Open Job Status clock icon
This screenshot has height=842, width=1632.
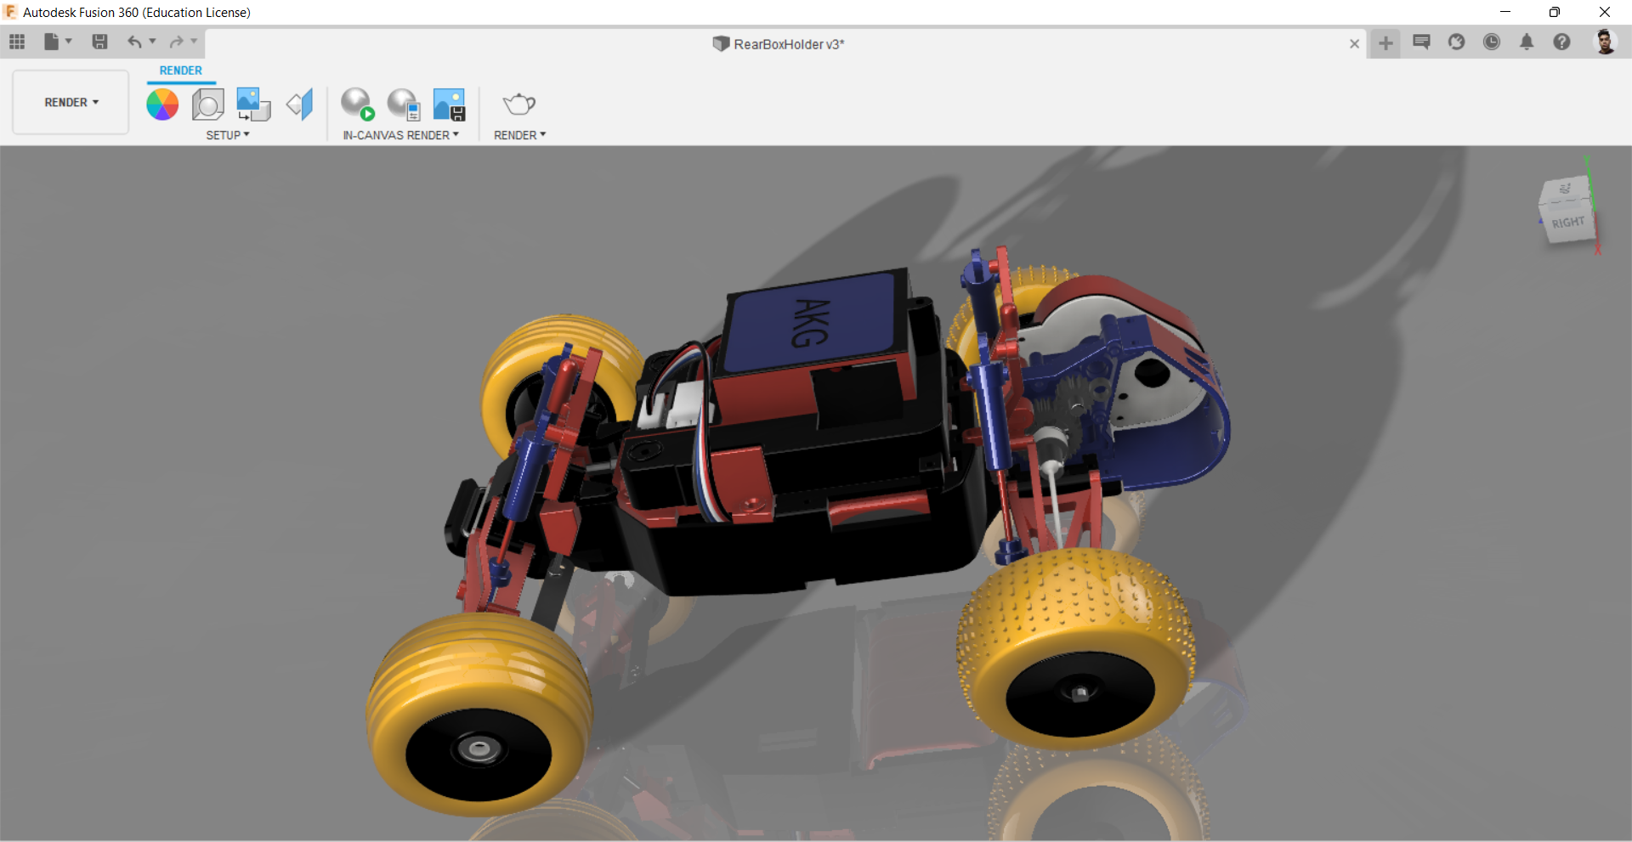point(1492,42)
